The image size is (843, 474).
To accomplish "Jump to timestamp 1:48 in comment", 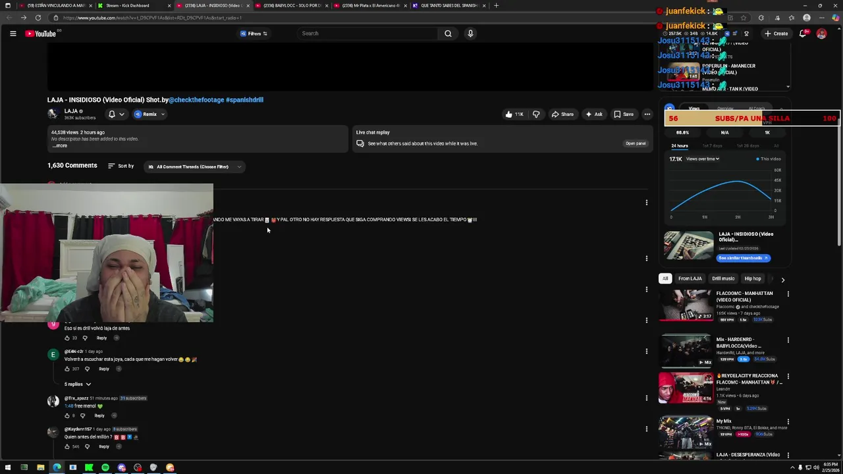I will click(x=68, y=406).
